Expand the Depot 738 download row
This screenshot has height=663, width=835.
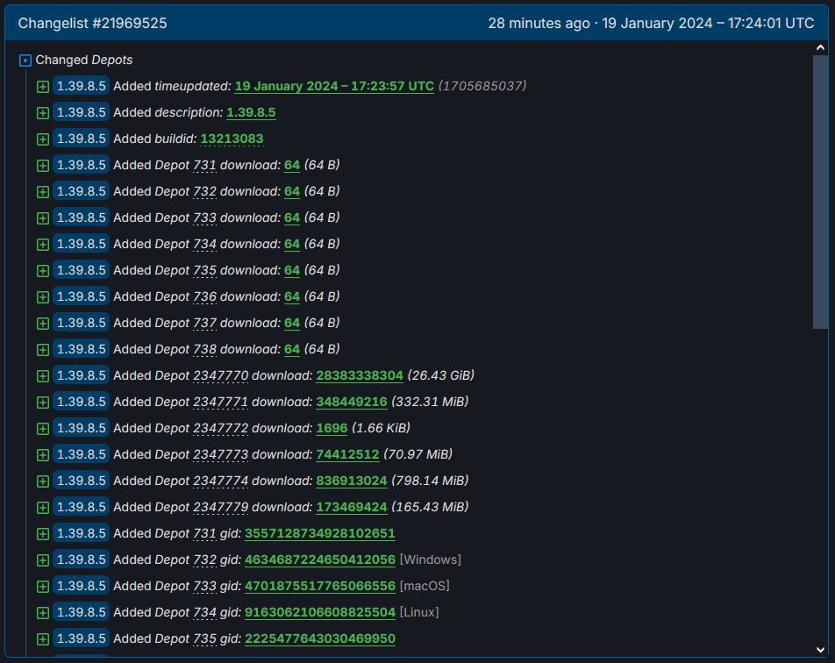coord(43,349)
